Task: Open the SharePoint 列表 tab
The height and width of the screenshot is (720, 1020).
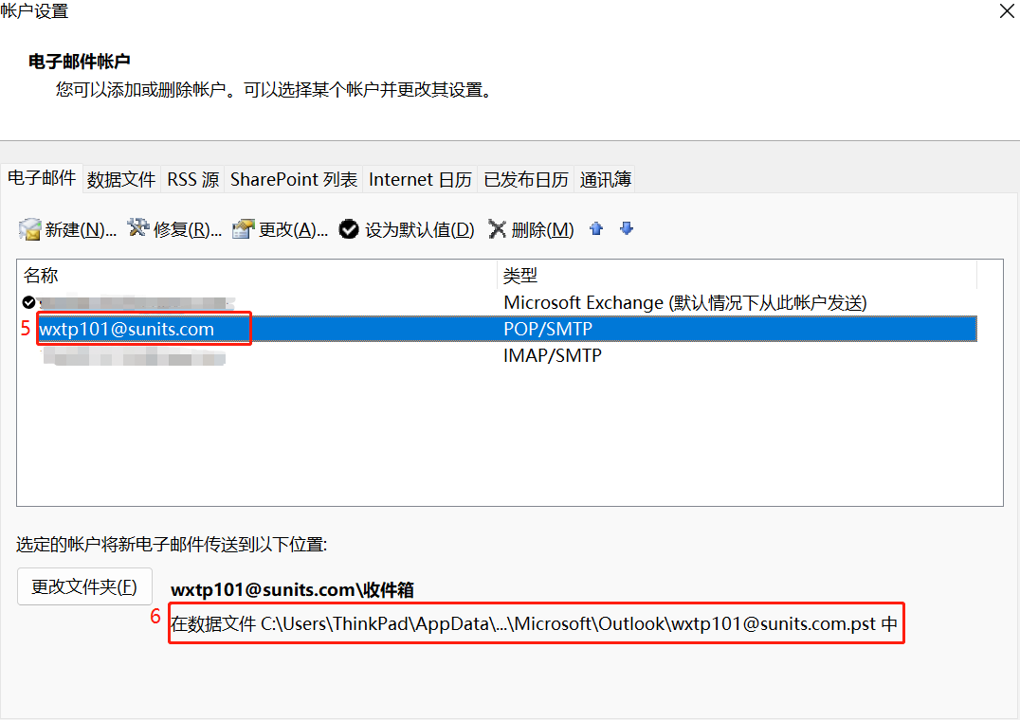Action: tap(294, 179)
